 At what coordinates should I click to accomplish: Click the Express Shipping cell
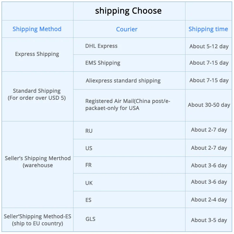(x=37, y=54)
